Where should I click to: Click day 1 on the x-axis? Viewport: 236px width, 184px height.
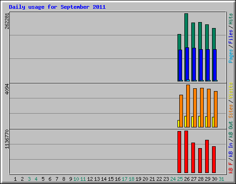15,179
